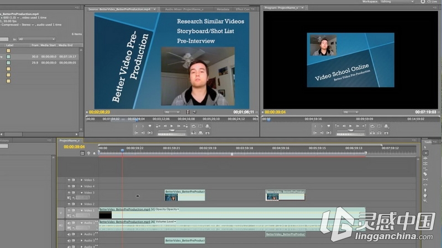
Task: Switch to Metadata tab
Action: point(223,9)
